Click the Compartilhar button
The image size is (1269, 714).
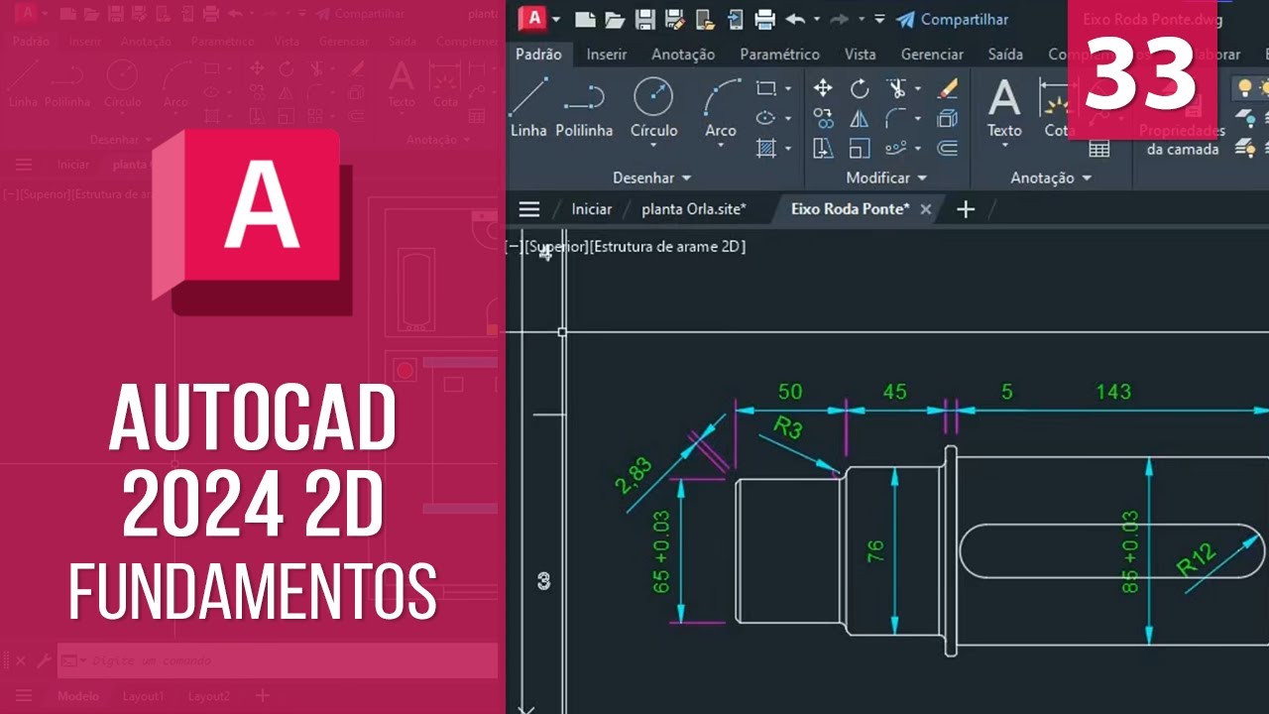952,20
